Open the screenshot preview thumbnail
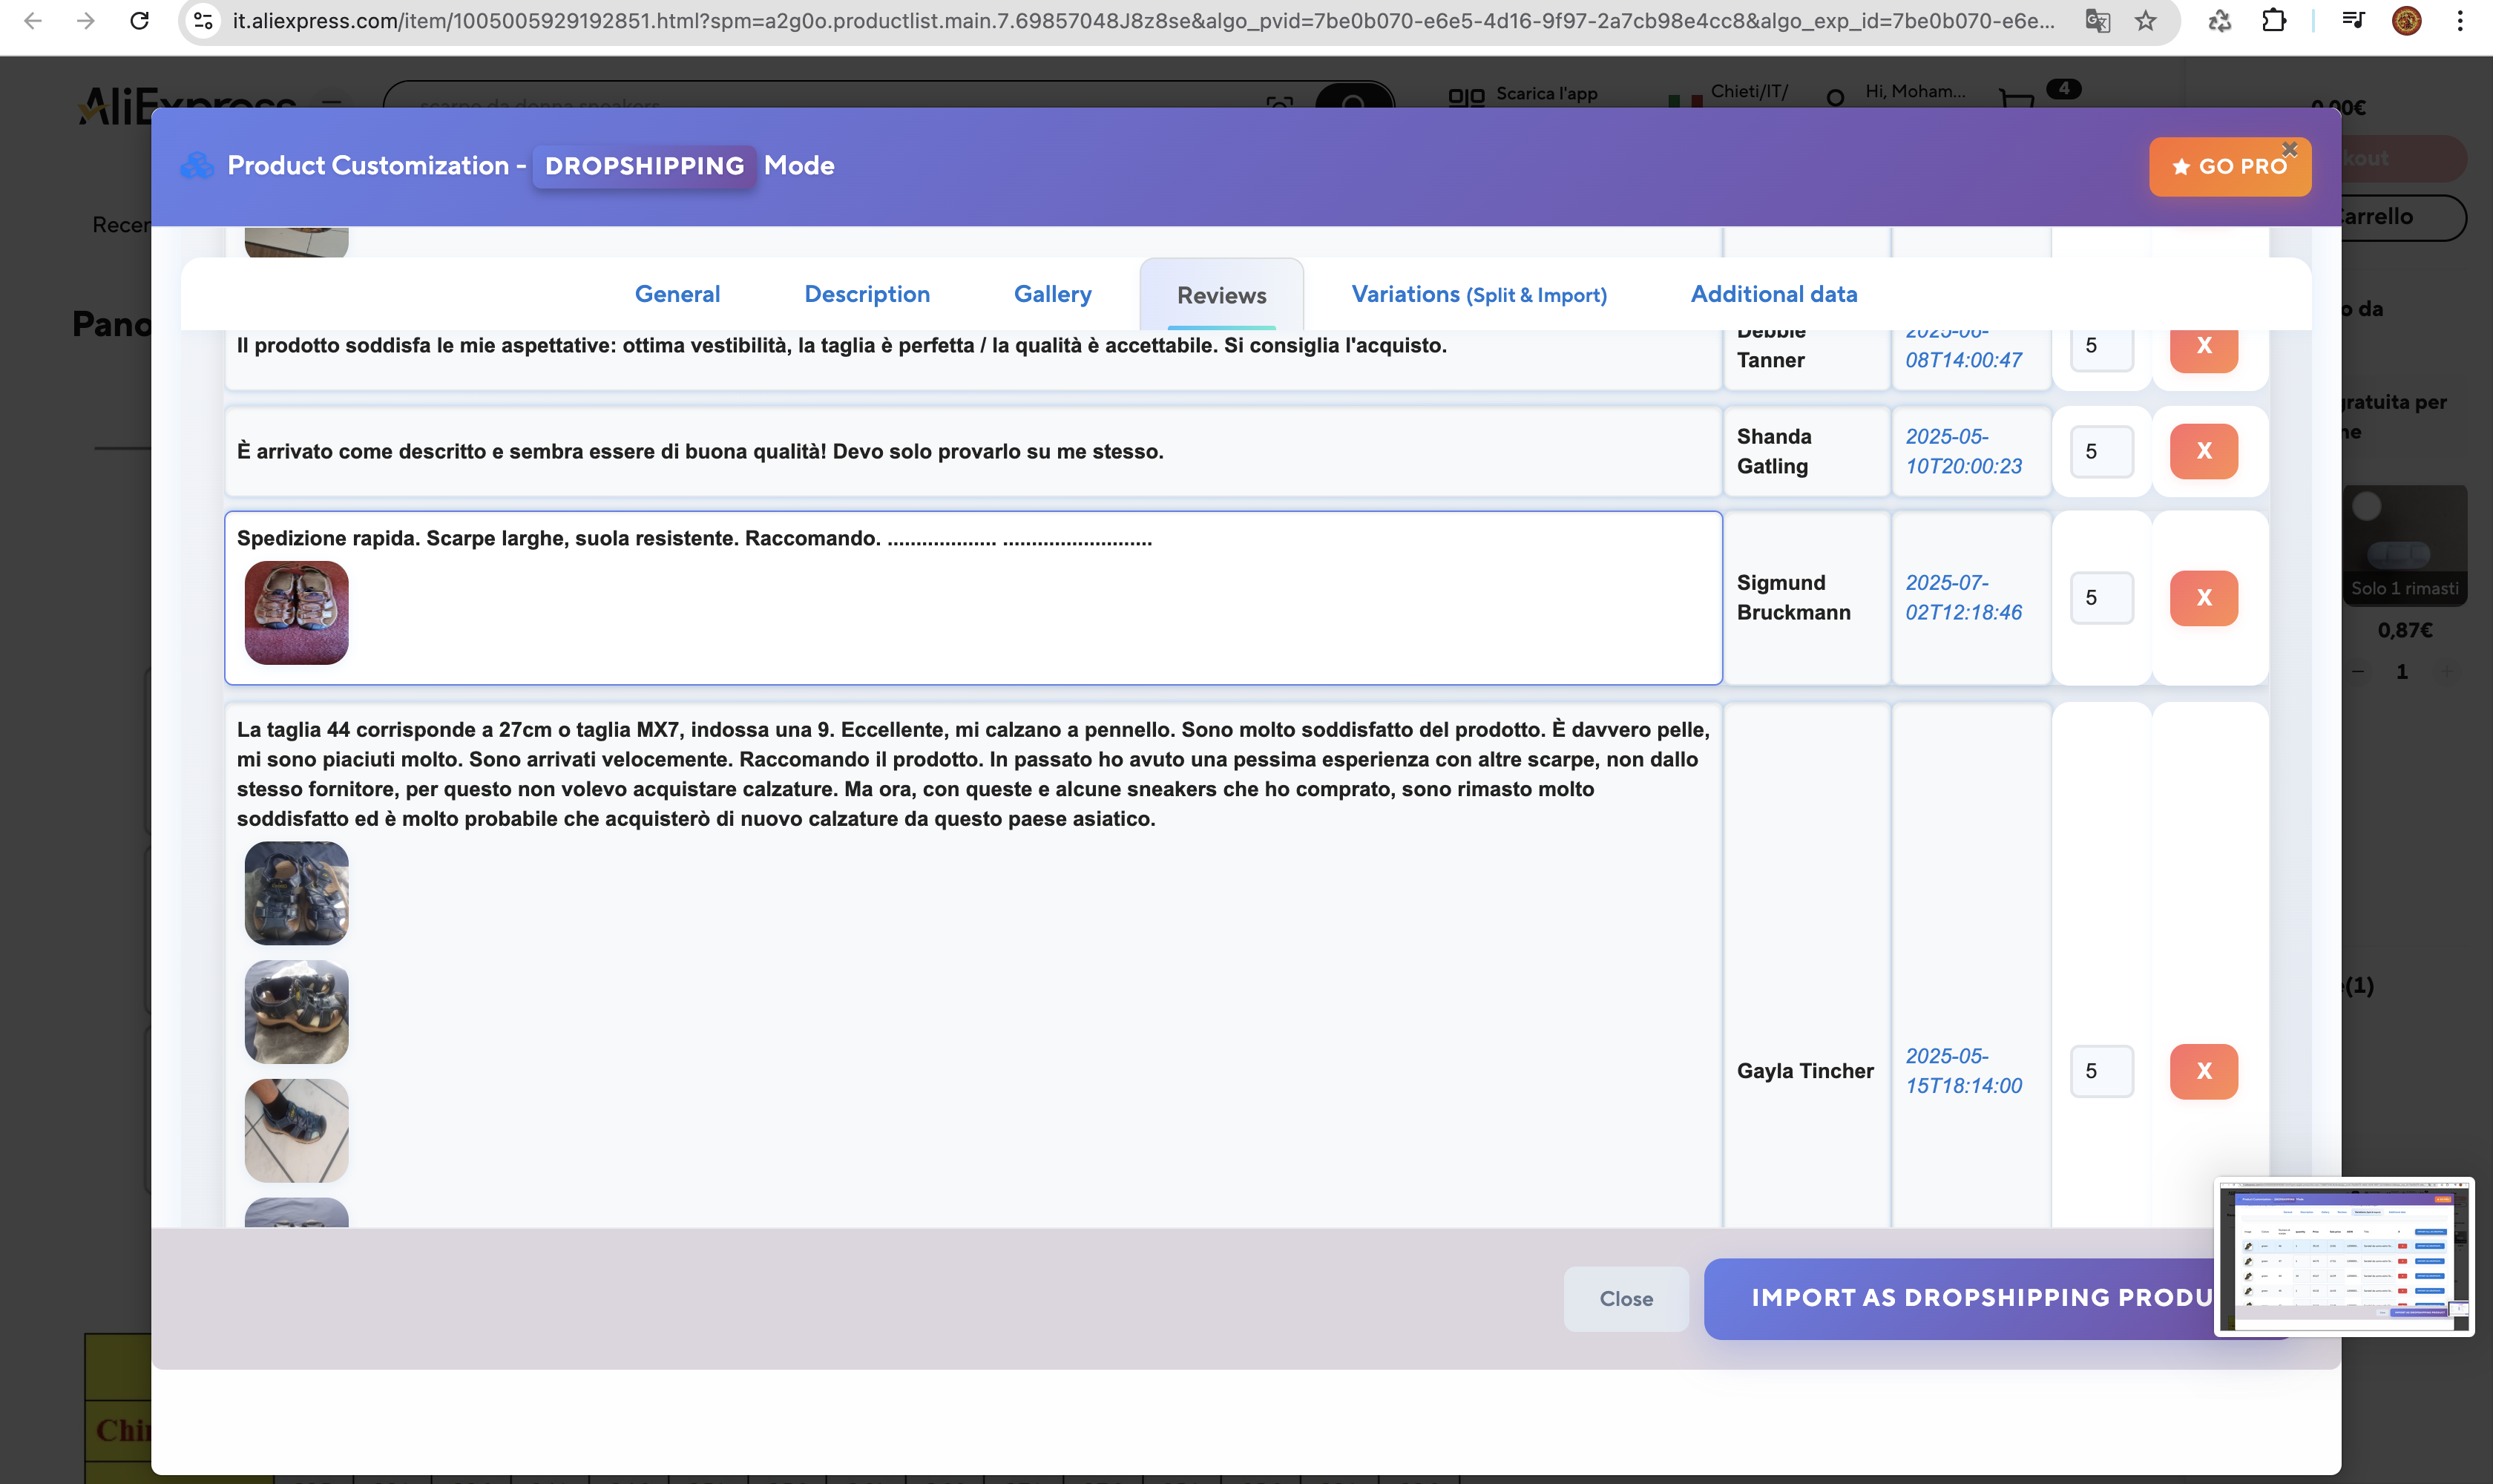Image resolution: width=2493 pixels, height=1484 pixels. click(x=2344, y=1256)
